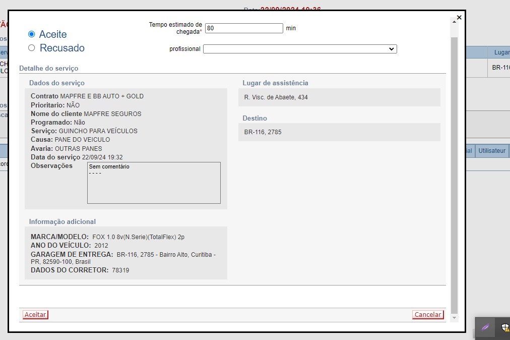Image resolution: width=510 pixels, height=340 pixels.
Task: Click vehicle year '2012'
Action: (x=101, y=246)
